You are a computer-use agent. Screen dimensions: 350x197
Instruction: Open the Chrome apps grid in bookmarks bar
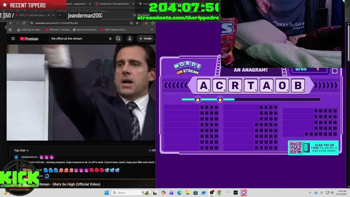click(x=10, y=30)
